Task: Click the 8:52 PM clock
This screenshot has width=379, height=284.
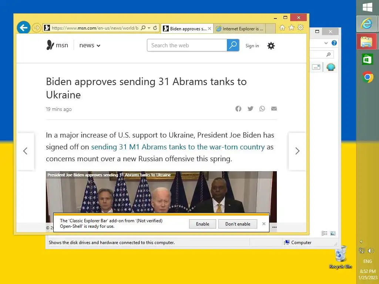Action: click(368, 271)
